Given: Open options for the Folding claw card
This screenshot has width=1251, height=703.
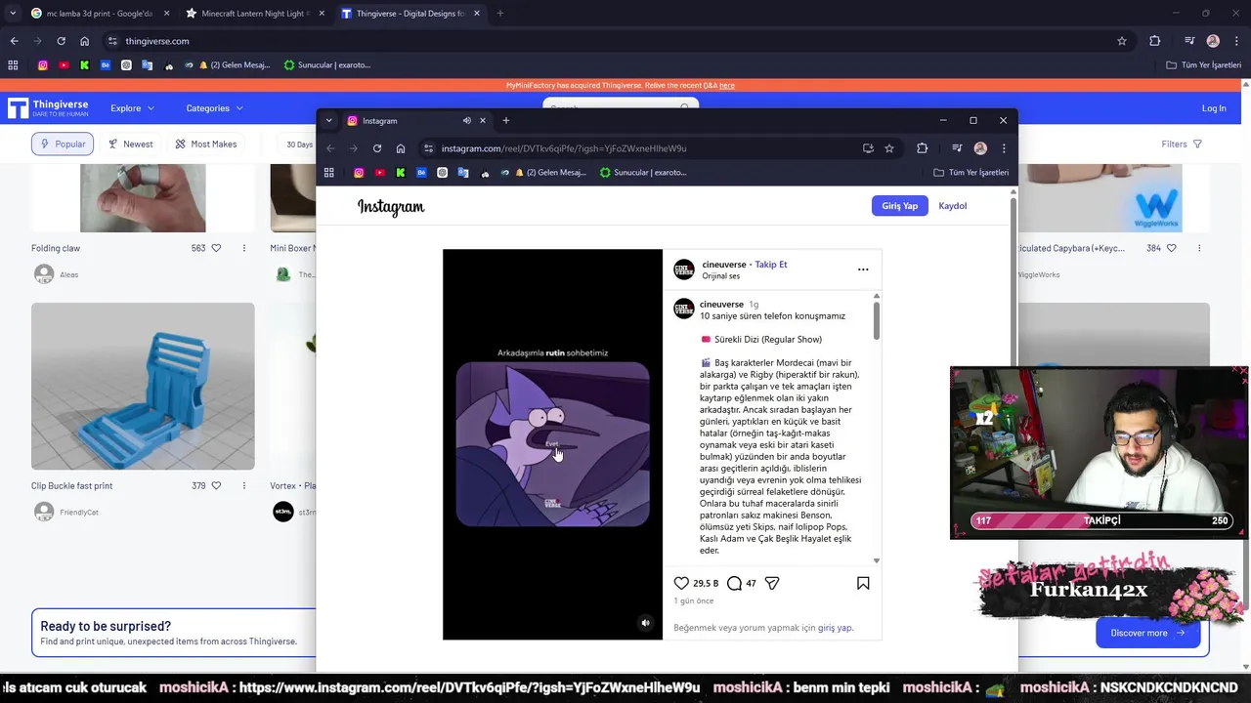Looking at the screenshot, I should (244, 248).
